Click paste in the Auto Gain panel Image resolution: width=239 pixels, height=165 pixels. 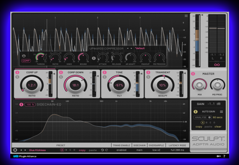coord(208,126)
